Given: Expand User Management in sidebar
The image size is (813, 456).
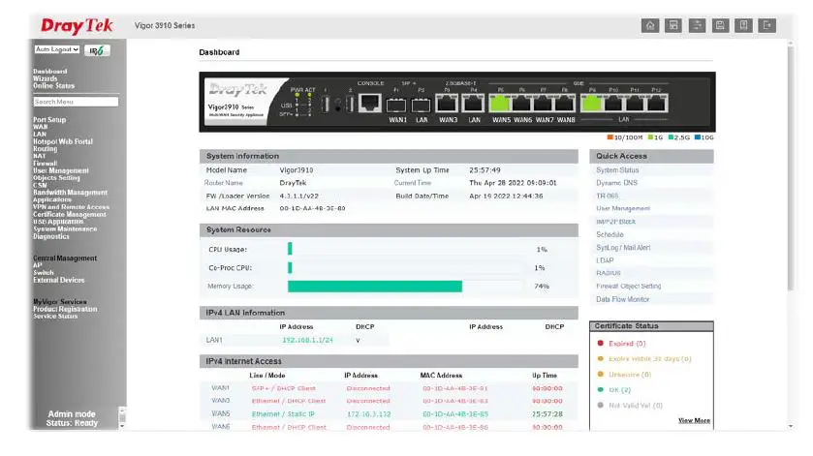Looking at the screenshot, I should point(61,170).
